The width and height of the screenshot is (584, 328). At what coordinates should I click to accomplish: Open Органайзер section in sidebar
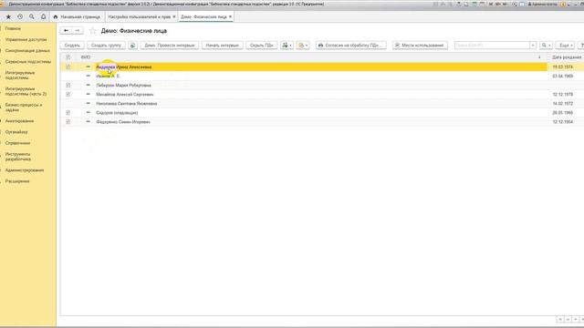16,132
